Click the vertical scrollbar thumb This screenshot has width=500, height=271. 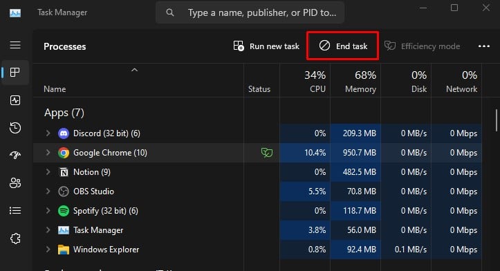point(496,120)
